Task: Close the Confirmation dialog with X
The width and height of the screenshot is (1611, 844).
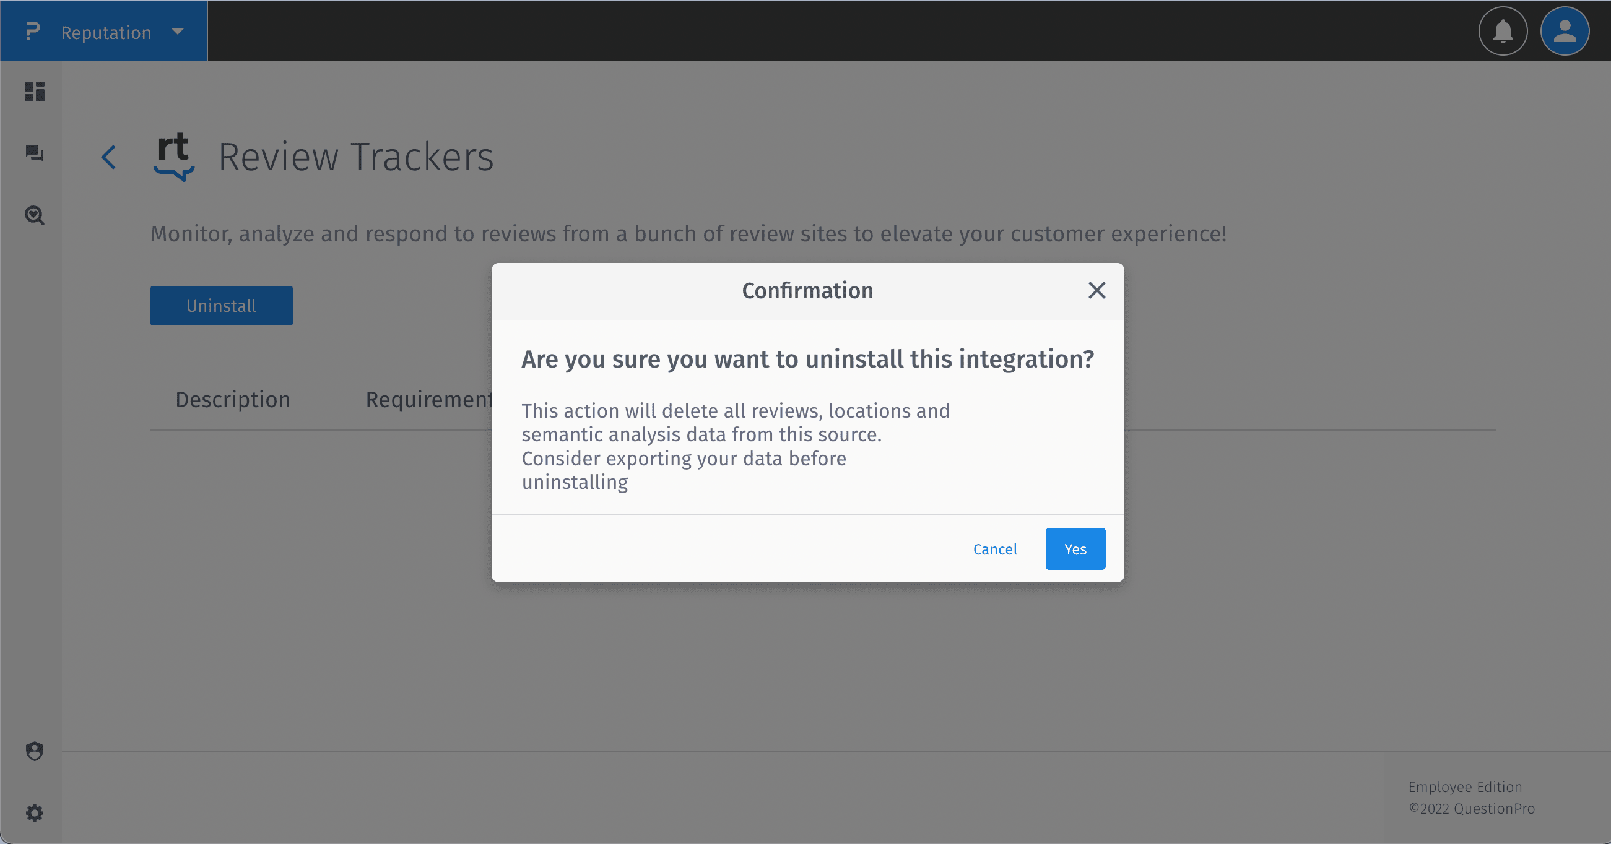Action: point(1096,290)
